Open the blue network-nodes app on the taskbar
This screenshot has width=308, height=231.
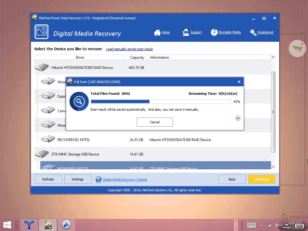[29, 225]
